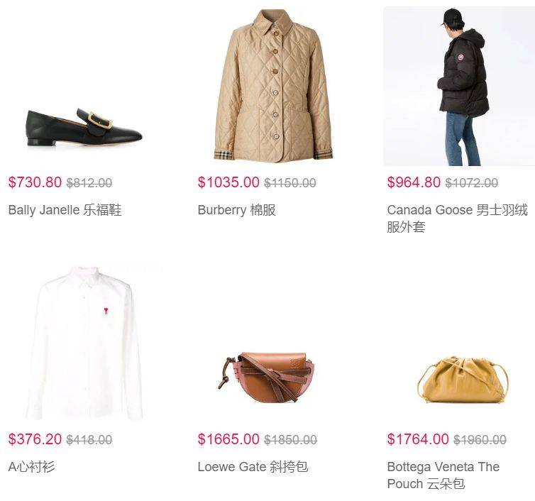Click the $964.80 Canada Goose price
This screenshot has width=535, height=501.
[414, 182]
